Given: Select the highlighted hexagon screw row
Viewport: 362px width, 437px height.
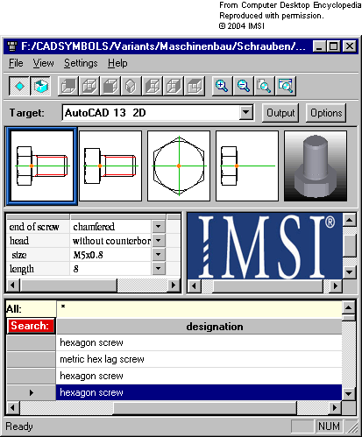Looking at the screenshot, I should (199, 392).
